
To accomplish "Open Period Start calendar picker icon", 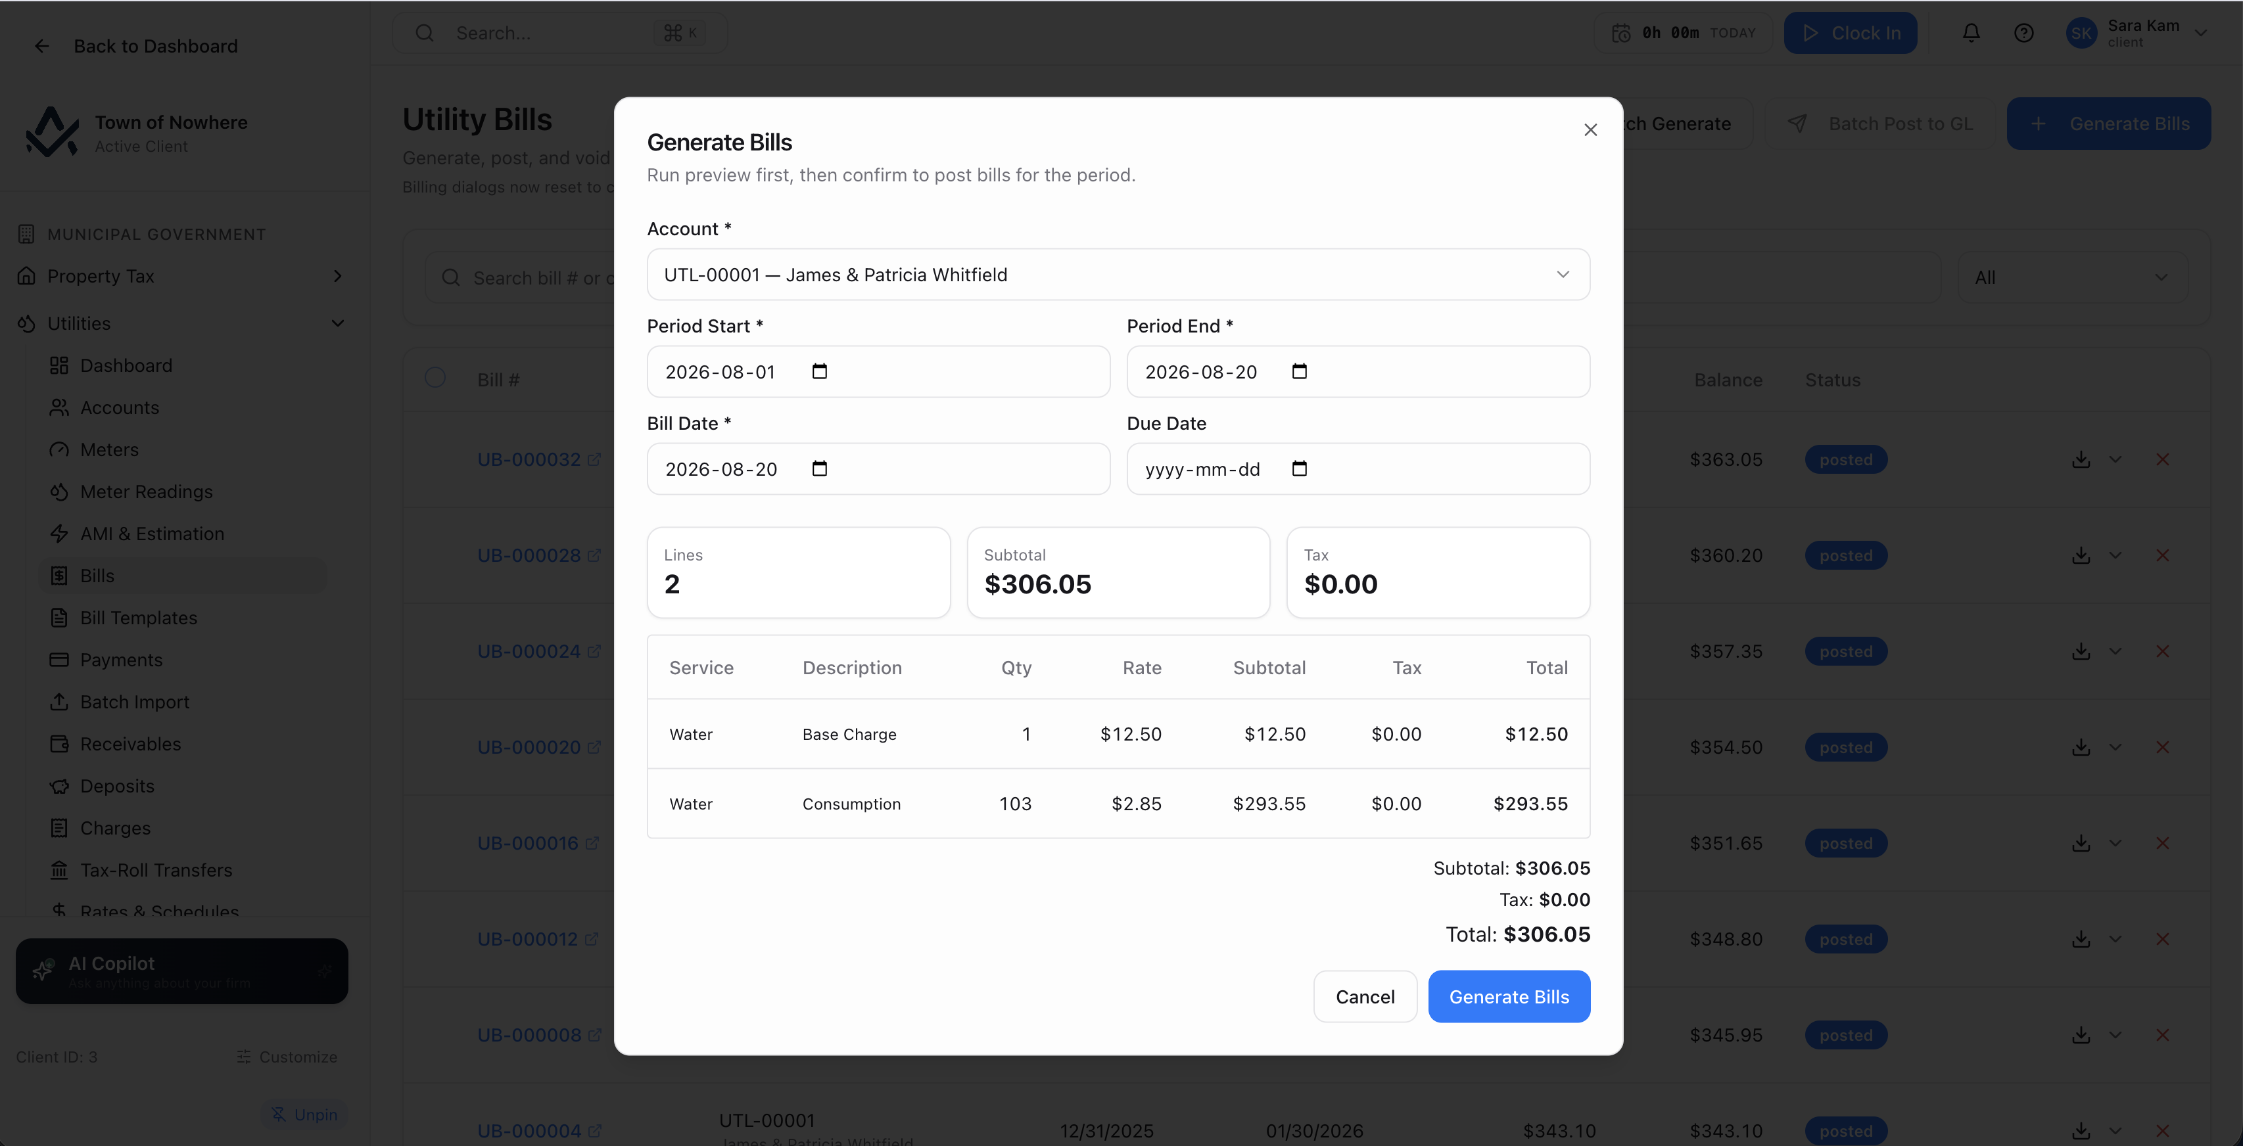I will pos(819,371).
